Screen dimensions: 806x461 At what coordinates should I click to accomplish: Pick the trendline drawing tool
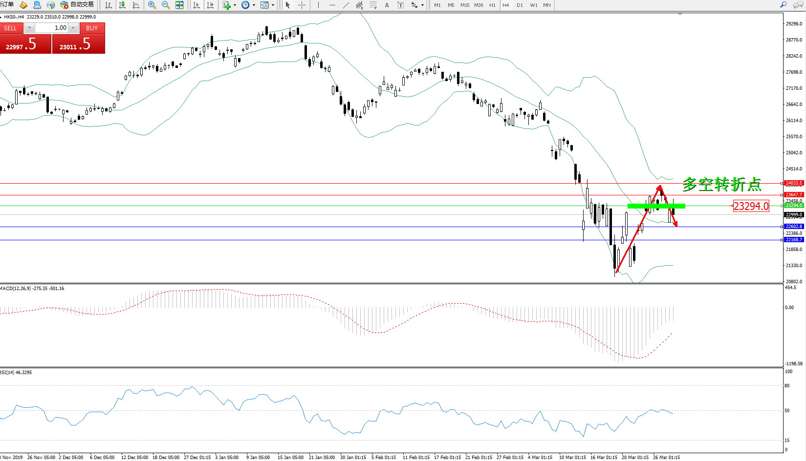coord(346,5)
